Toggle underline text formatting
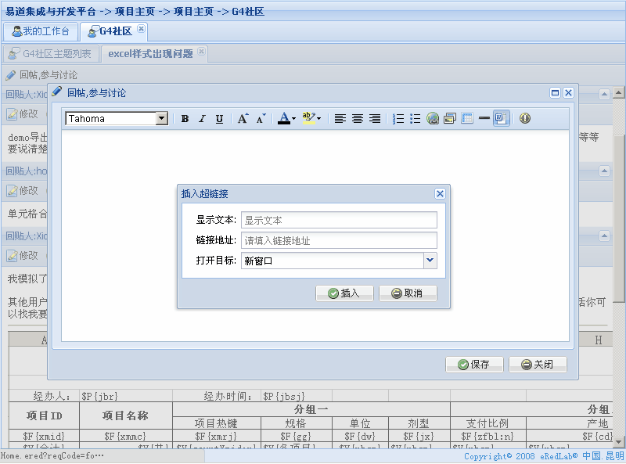The image size is (626, 464). (x=218, y=119)
